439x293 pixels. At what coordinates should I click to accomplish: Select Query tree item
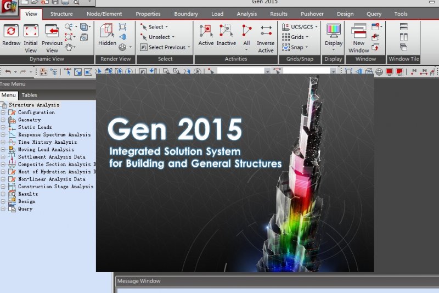[x=25, y=209]
